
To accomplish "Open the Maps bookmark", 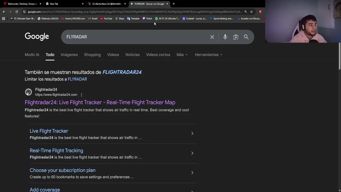I will (x=120, y=19).
